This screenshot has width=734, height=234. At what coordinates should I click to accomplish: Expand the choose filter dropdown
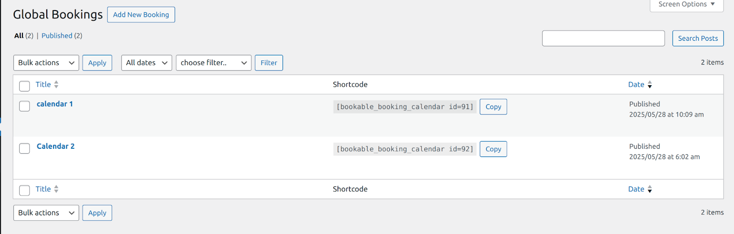(x=213, y=63)
